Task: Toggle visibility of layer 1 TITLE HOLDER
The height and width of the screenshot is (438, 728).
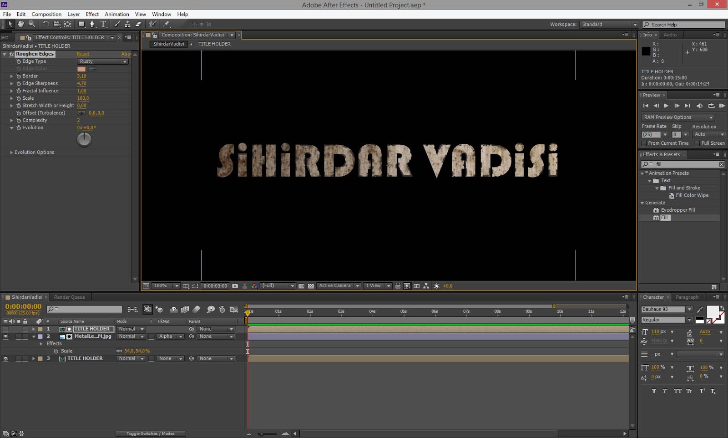Action: [5, 329]
